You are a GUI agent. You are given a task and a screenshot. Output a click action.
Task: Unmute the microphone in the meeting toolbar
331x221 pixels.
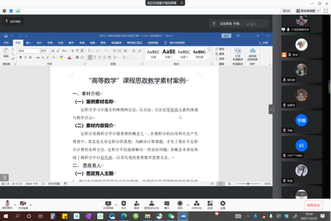7,204
